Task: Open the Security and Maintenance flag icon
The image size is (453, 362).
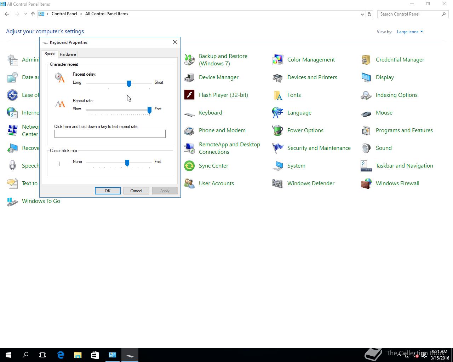Action: [278, 148]
